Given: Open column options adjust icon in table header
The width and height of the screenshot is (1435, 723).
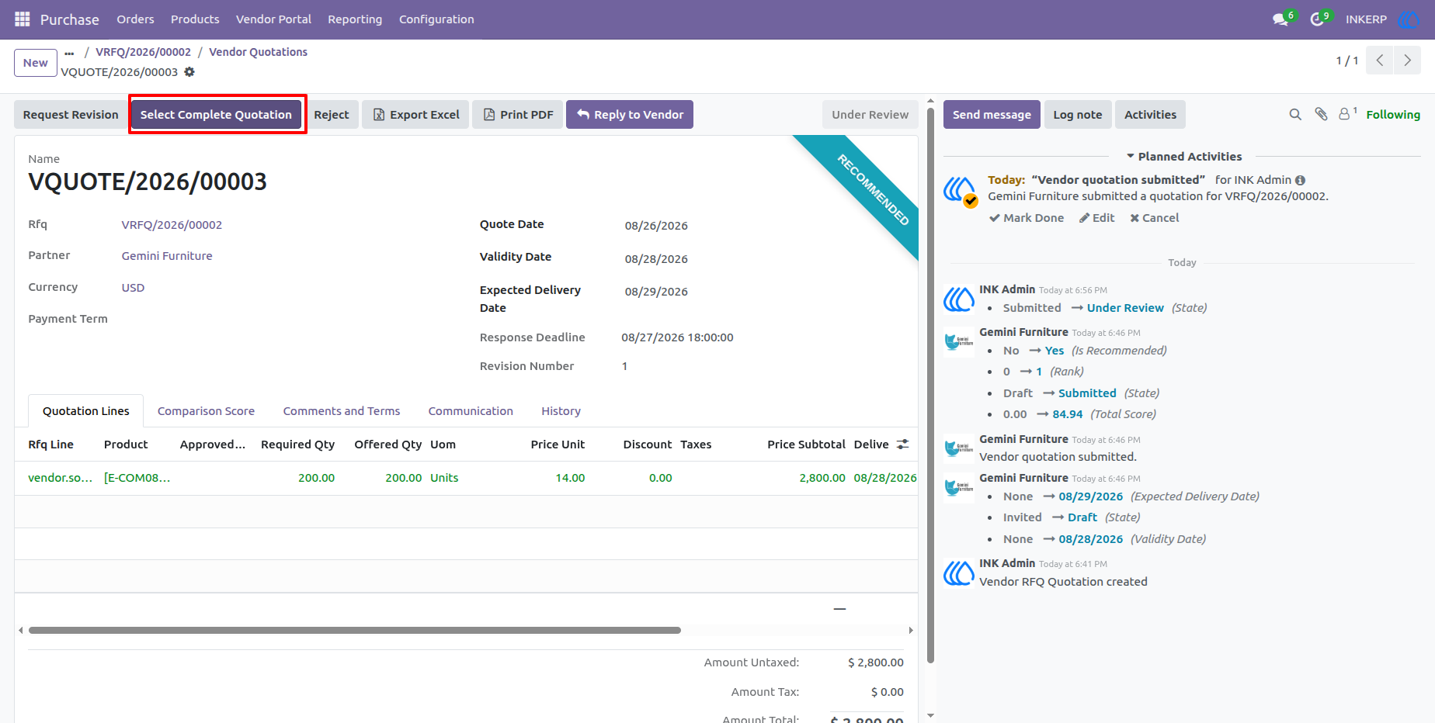Looking at the screenshot, I should 902,445.
